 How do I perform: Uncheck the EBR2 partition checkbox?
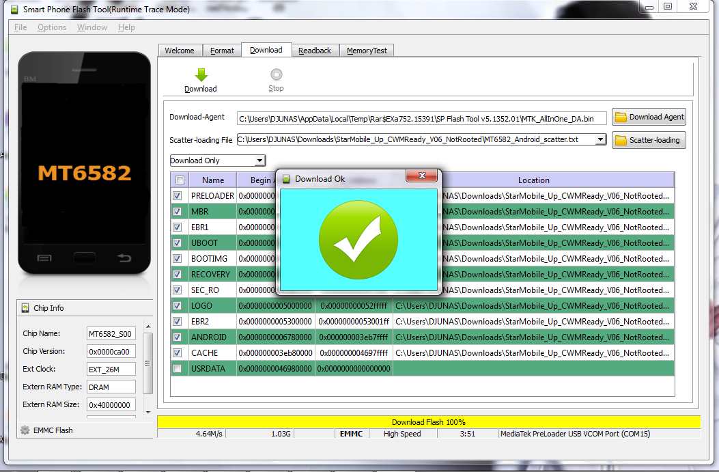tap(178, 322)
